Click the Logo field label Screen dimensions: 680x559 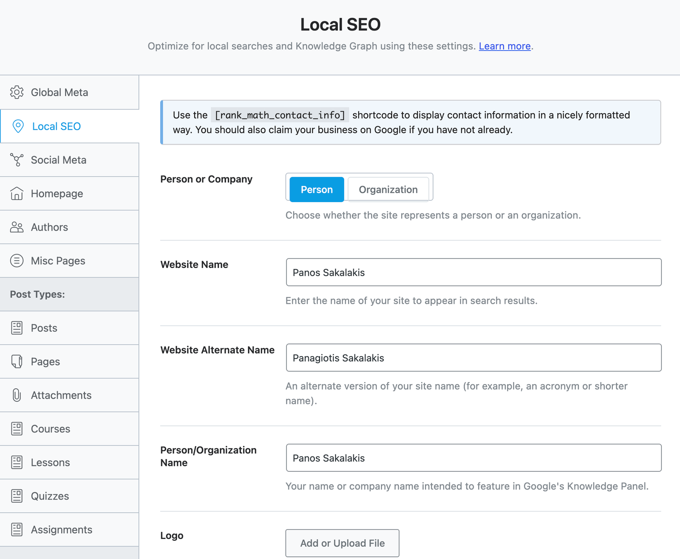tap(172, 536)
